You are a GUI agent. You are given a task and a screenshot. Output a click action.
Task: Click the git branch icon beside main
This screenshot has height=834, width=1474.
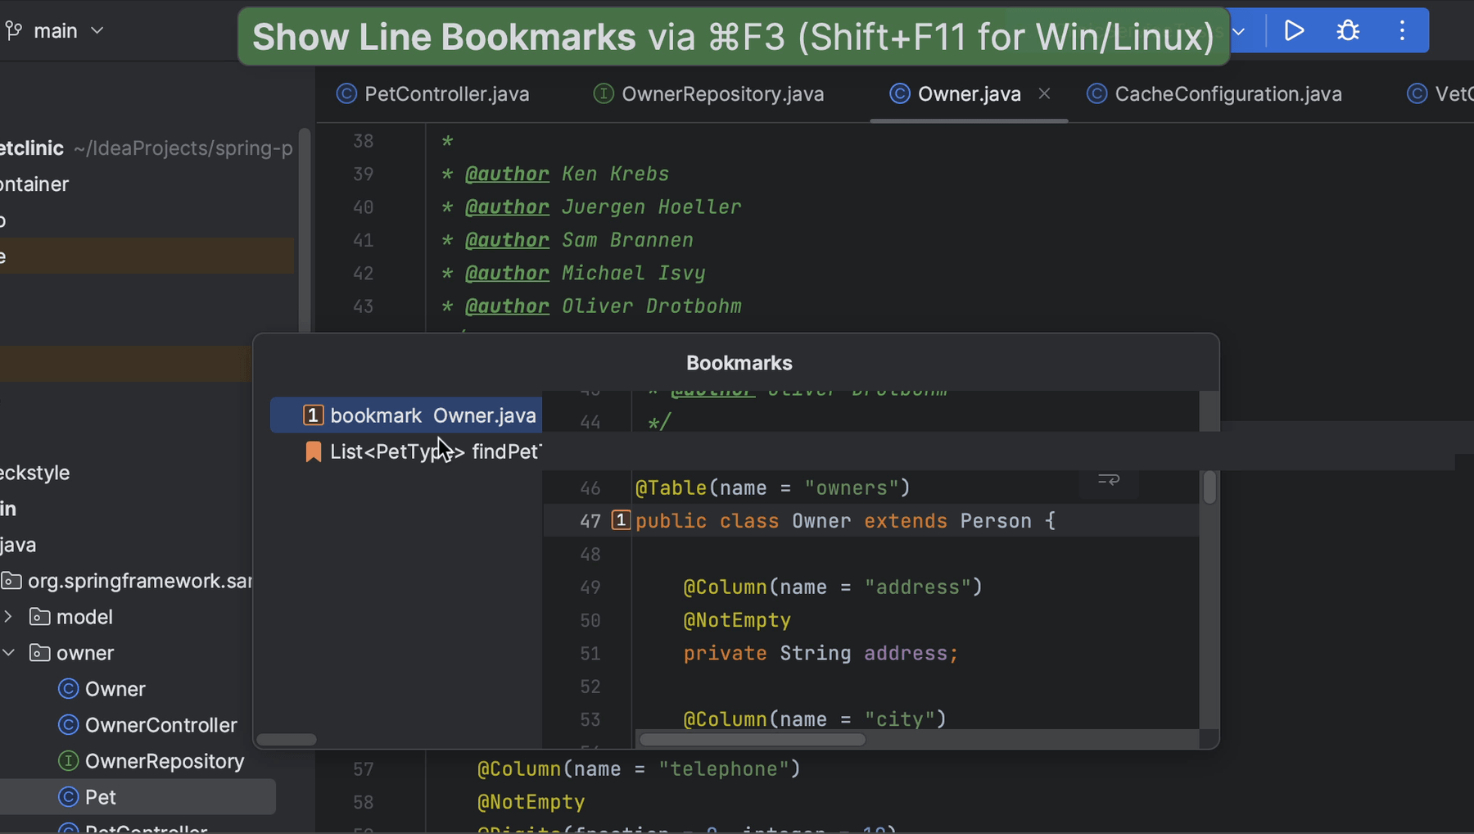(x=12, y=29)
